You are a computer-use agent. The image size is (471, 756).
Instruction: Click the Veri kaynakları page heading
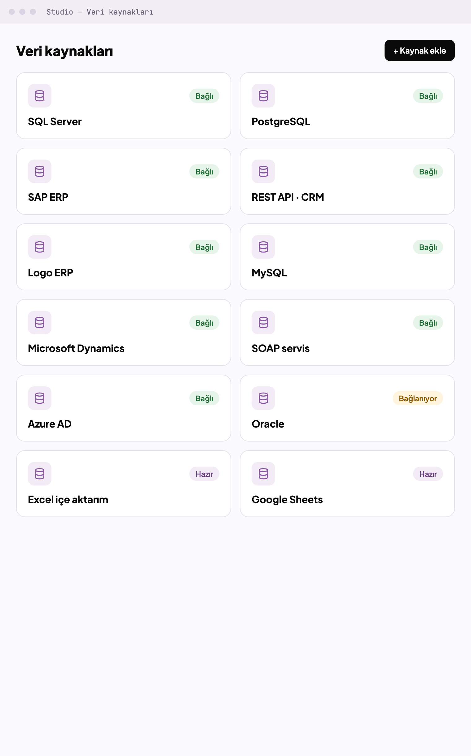coord(64,51)
